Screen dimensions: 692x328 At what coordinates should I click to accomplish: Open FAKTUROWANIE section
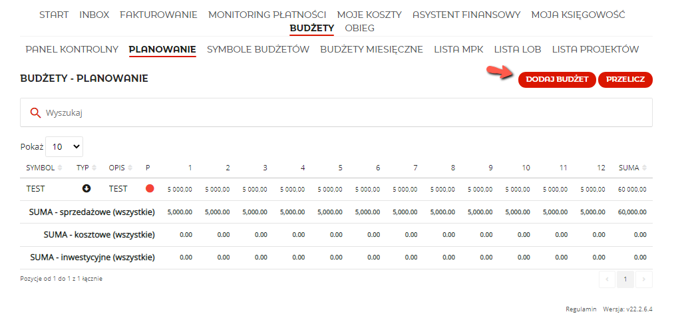tap(158, 15)
